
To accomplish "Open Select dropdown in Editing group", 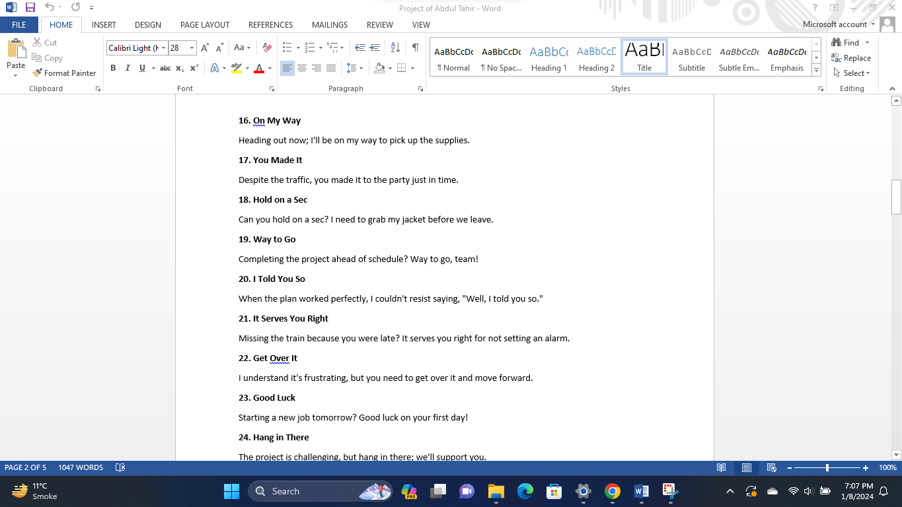I will (851, 73).
